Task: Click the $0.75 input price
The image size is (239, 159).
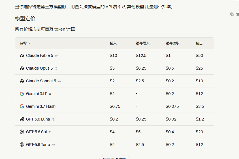Action: (115, 106)
